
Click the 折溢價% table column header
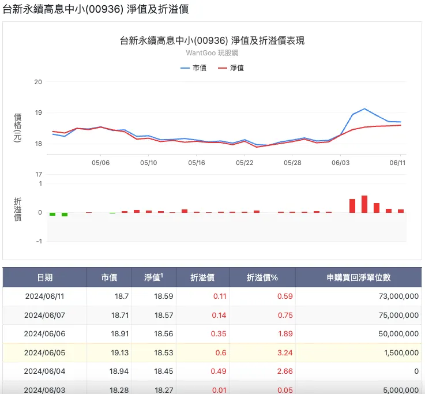pyautogui.click(x=262, y=277)
